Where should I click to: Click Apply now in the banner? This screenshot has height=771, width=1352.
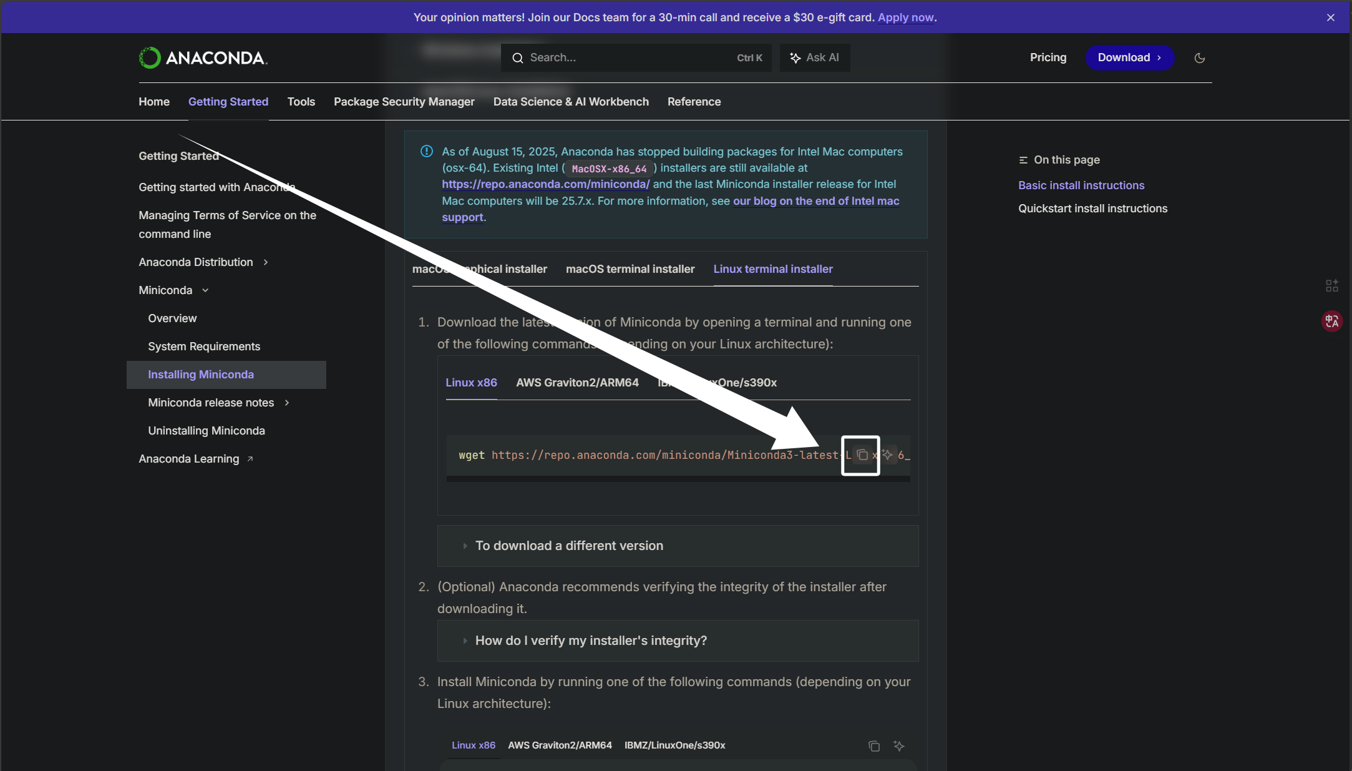[x=906, y=17]
